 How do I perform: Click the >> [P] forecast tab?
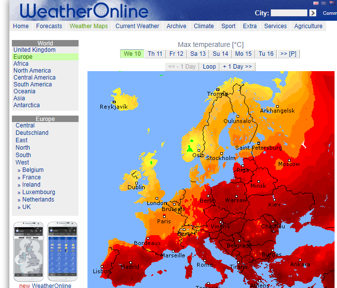point(289,54)
